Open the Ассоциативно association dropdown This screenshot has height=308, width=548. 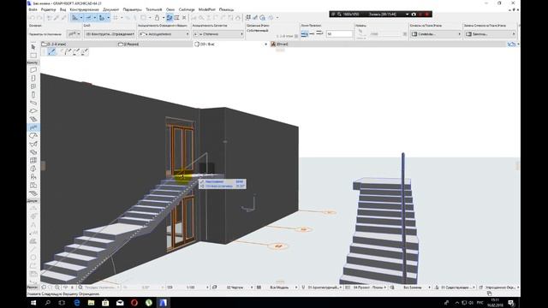tap(164, 34)
